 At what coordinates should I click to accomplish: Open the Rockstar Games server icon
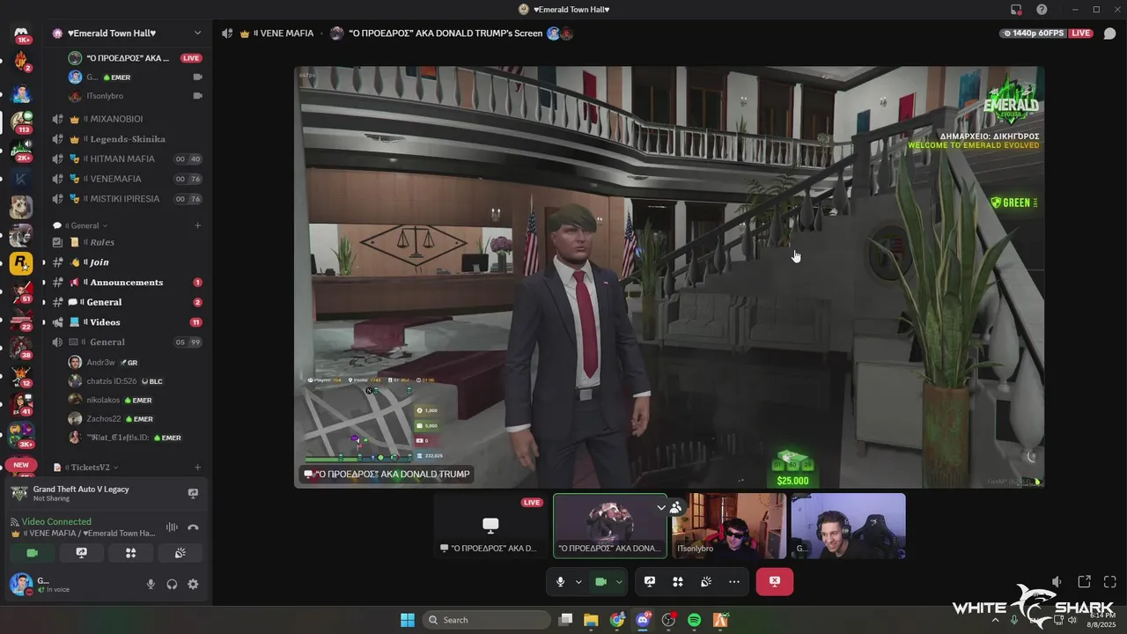[x=21, y=263]
